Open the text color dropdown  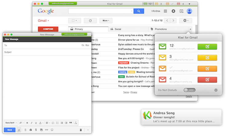tap(41, 123)
